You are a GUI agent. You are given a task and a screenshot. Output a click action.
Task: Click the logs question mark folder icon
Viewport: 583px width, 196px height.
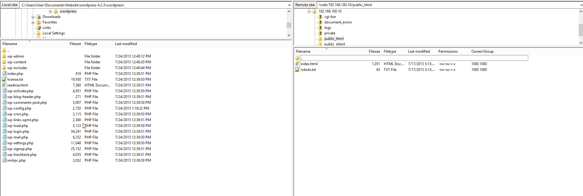click(x=320, y=28)
